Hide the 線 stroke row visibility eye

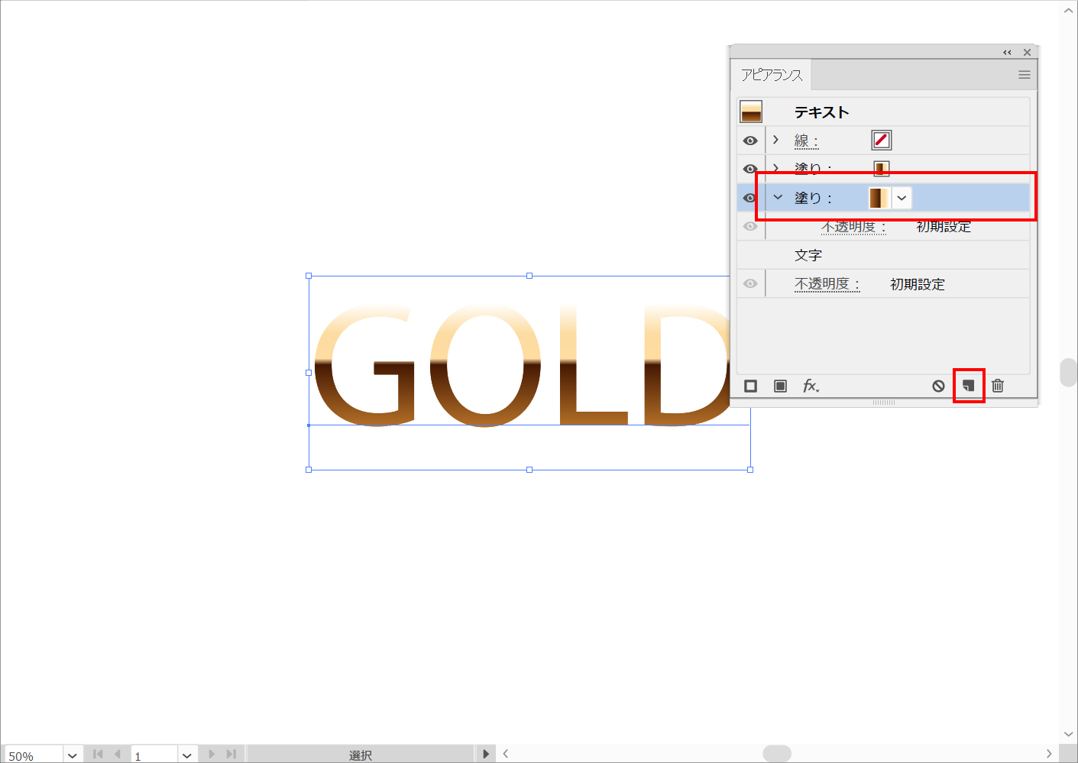tap(750, 141)
